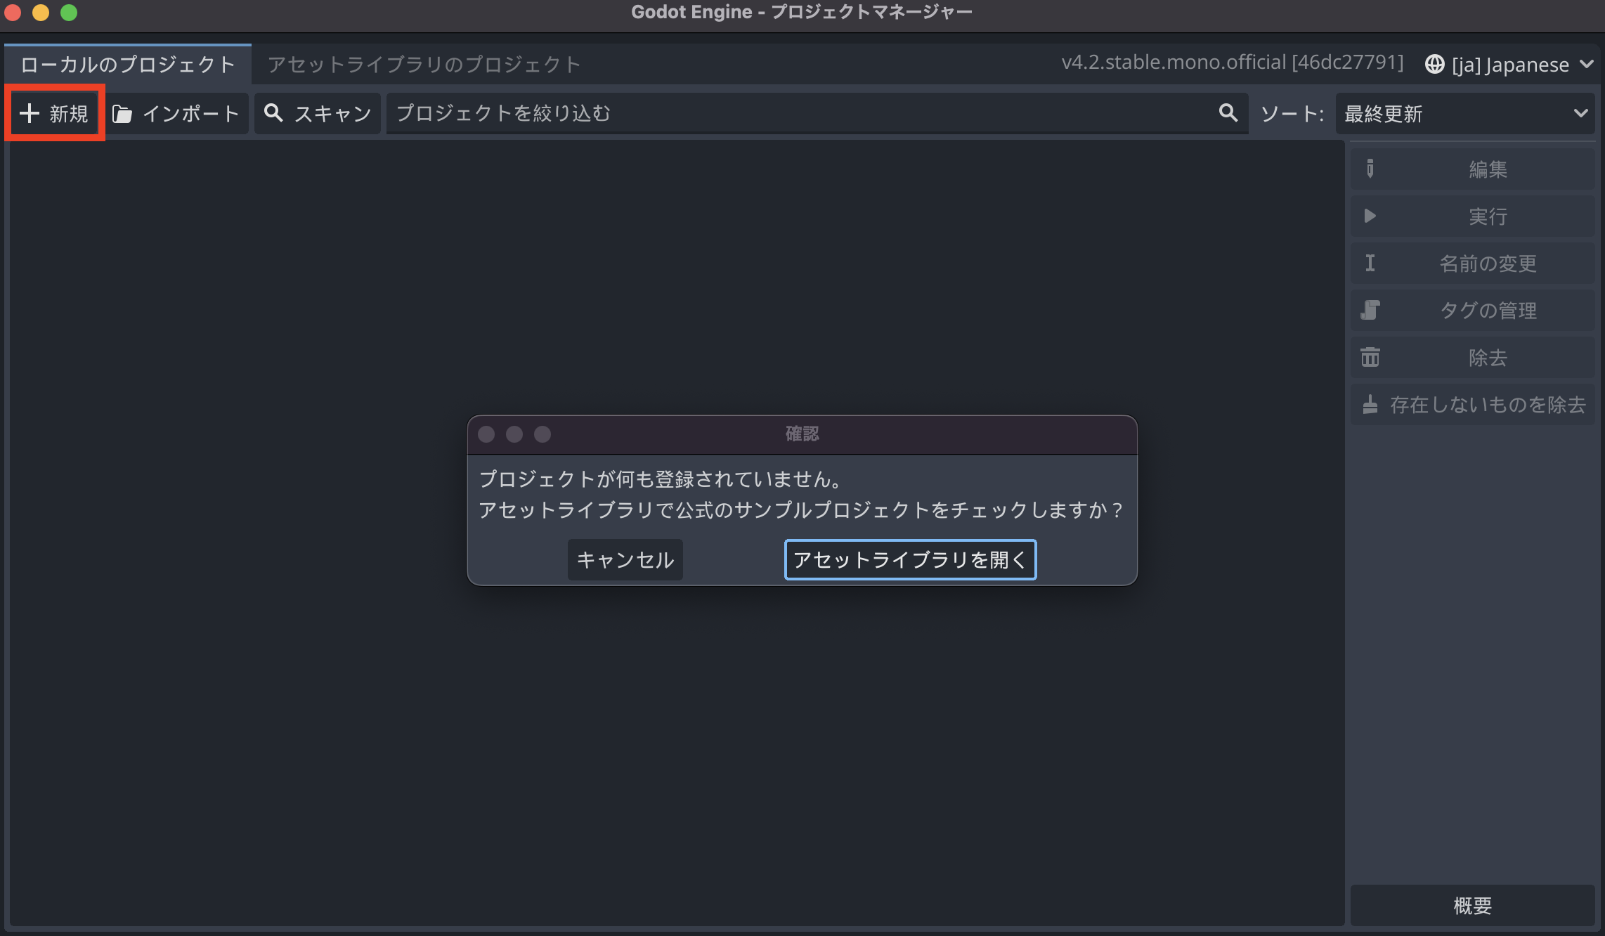Image resolution: width=1605 pixels, height=936 pixels.
Task: Expand the sort dropdown chevron arrow
Action: coord(1582,113)
